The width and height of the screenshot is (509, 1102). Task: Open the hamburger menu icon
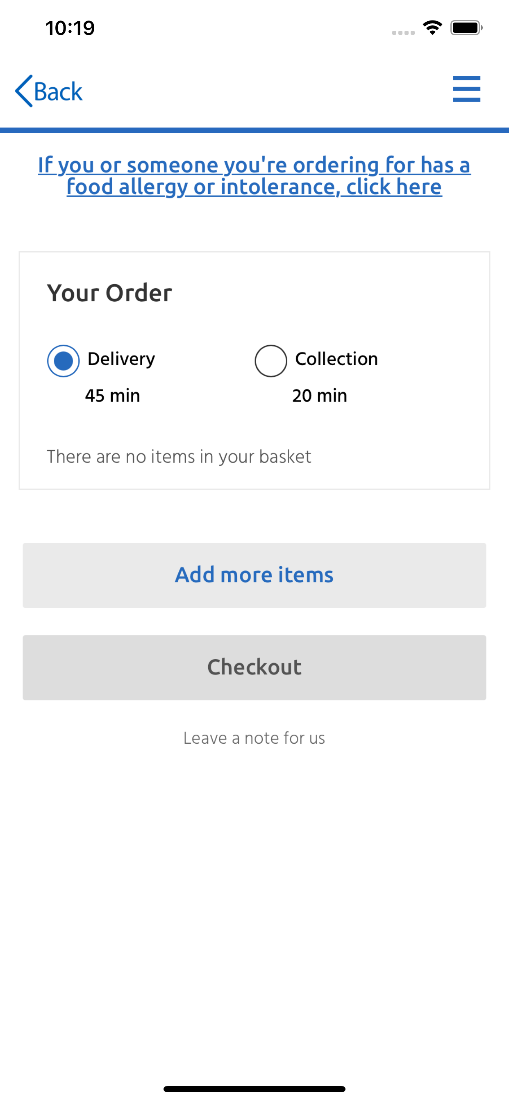point(467,89)
